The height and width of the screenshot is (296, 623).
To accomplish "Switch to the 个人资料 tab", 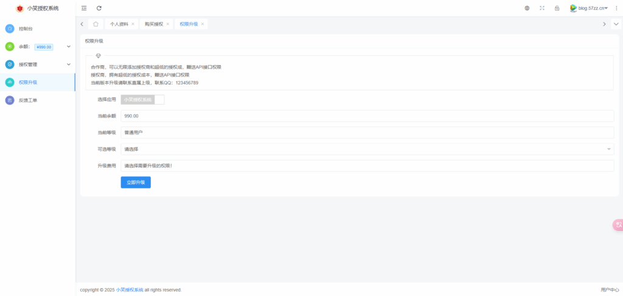I will [119, 24].
